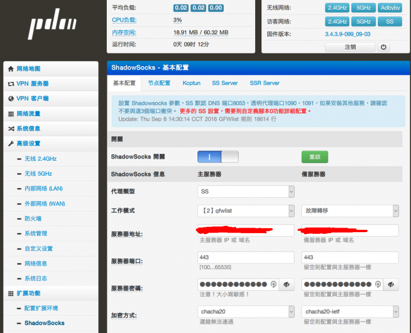Screen dimensions: 411x333
Task: Click the backup server address field
Action: pos(350,230)
